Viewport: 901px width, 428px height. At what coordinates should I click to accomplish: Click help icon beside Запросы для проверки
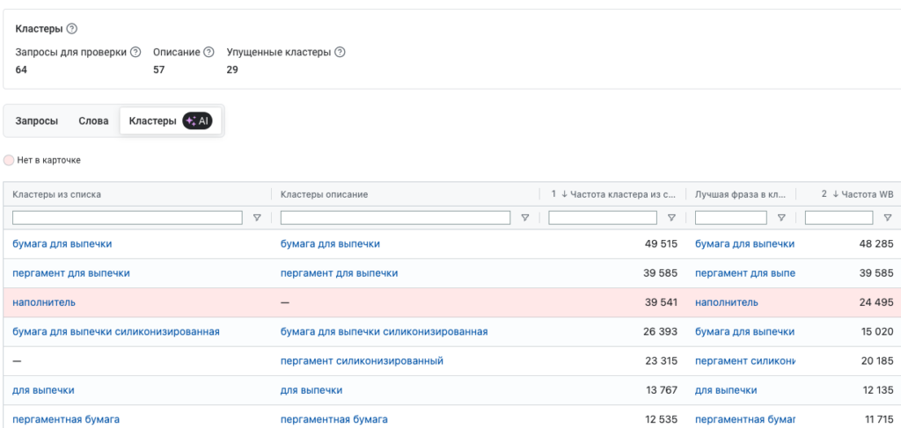[x=136, y=52]
